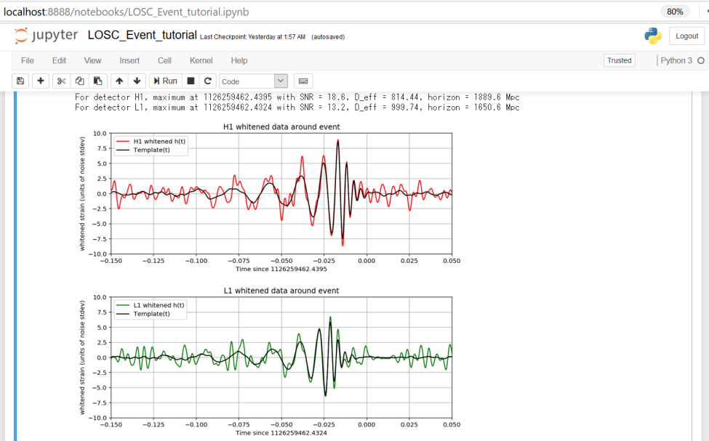This screenshot has height=441, width=709.
Task: Open the Kernel menu
Action: coord(201,60)
